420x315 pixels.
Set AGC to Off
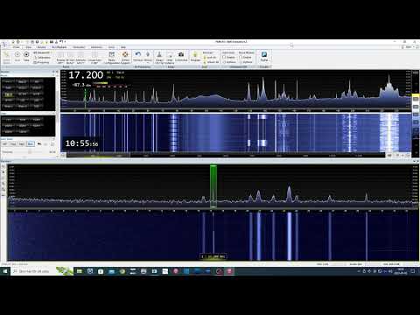(4, 143)
